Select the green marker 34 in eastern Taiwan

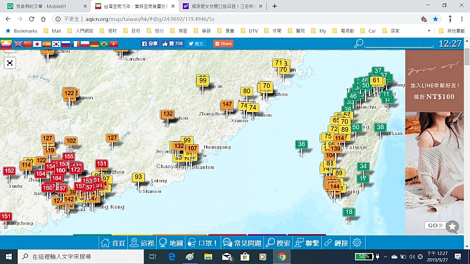(x=364, y=166)
